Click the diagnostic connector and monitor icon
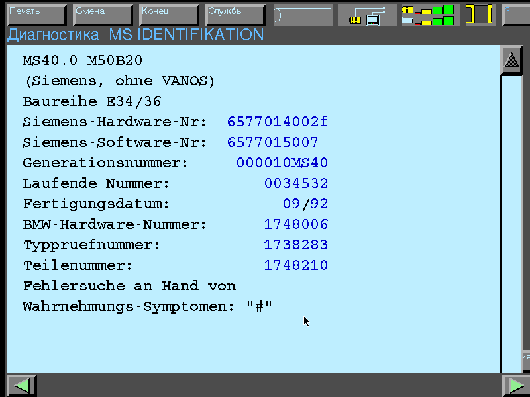This screenshot has width=530, height=397. point(367,15)
